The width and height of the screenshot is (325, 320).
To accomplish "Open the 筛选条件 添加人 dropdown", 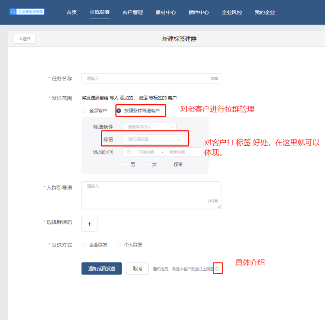I will (x=149, y=127).
